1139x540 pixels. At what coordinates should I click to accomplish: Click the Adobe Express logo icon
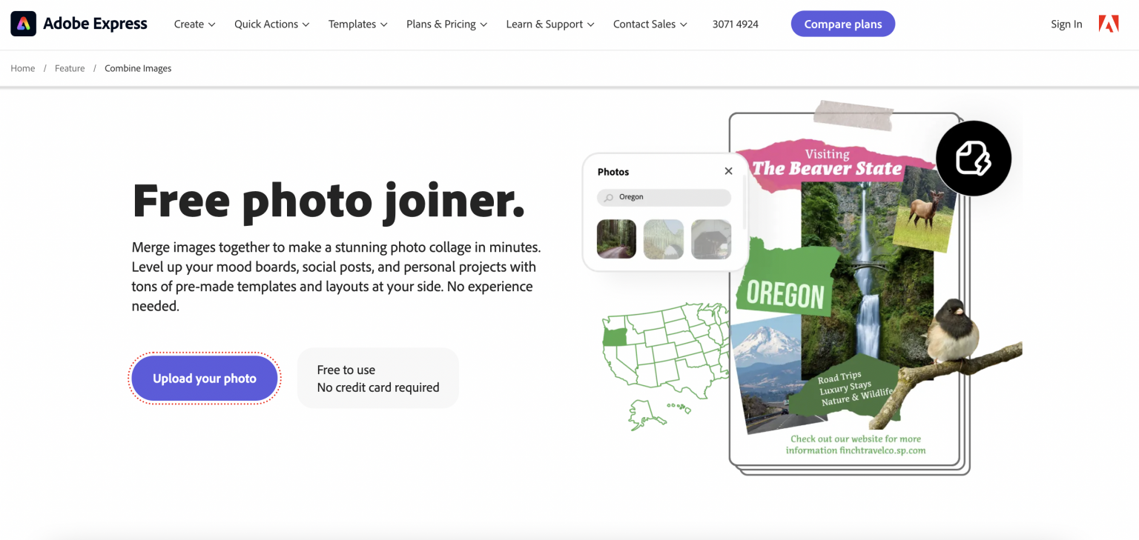24,24
